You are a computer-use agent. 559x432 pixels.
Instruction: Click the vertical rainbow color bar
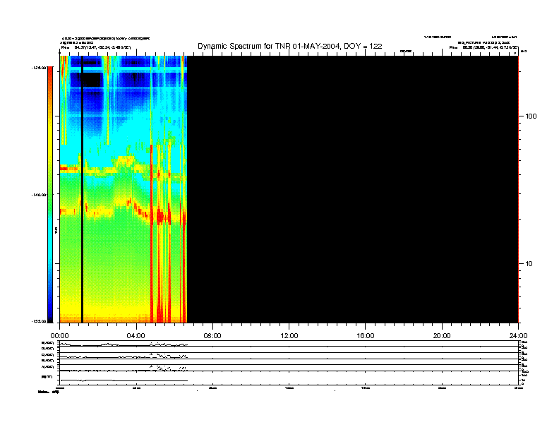[50, 195]
